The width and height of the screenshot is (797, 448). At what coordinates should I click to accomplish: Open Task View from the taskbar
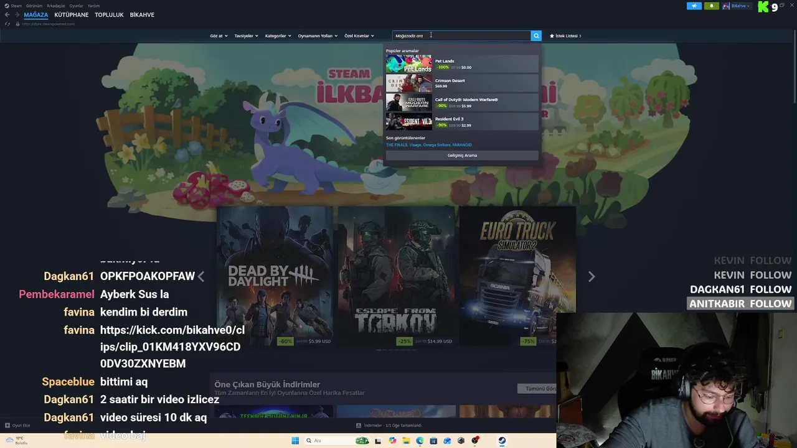click(x=378, y=441)
